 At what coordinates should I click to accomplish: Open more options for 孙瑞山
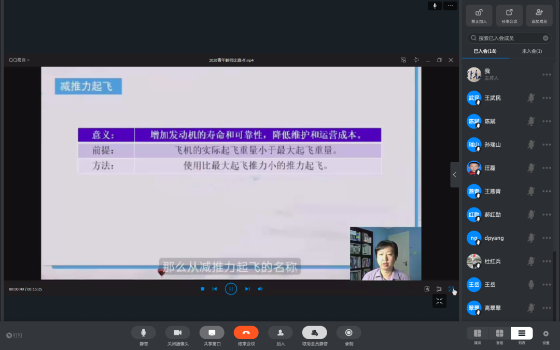coord(547,145)
